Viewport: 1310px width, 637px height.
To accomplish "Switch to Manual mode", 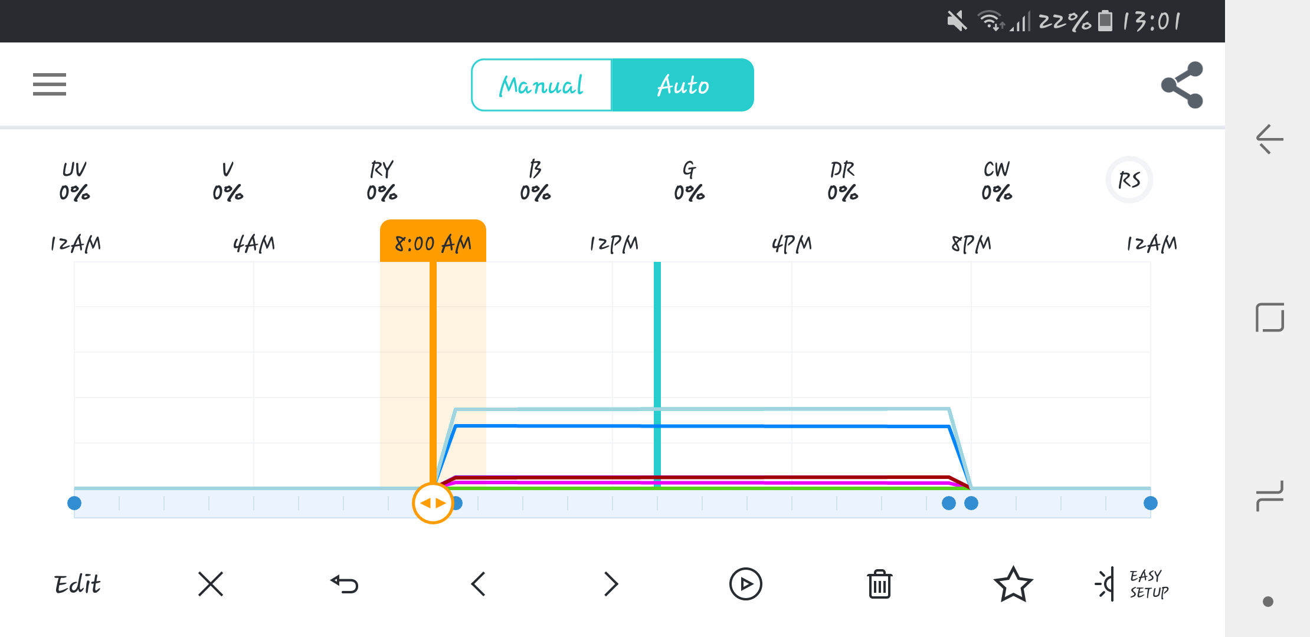I will tap(542, 85).
